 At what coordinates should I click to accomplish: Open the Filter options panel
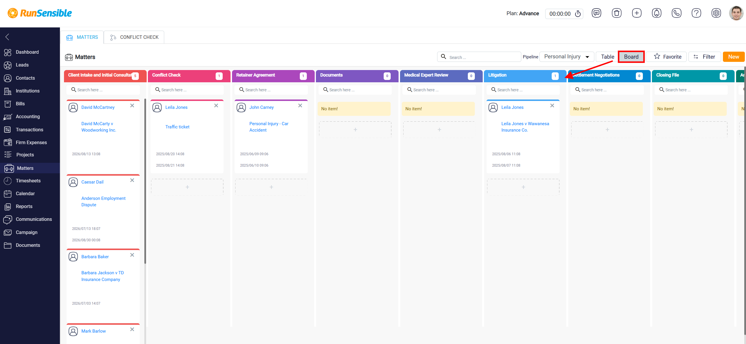click(705, 57)
